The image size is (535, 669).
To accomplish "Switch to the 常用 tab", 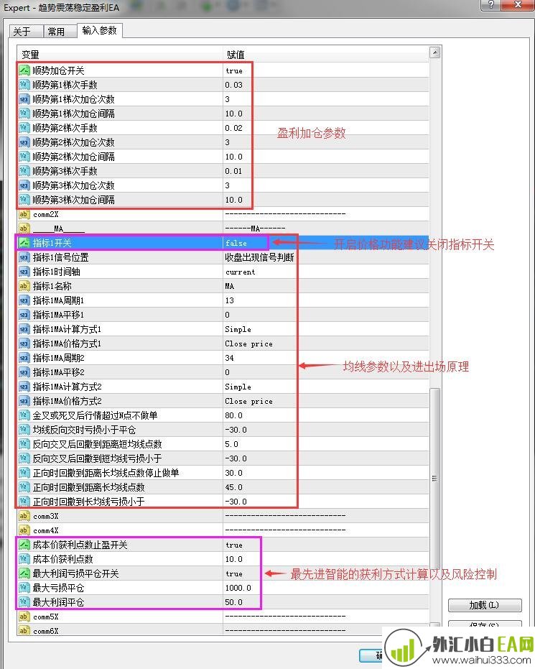I will point(60,32).
